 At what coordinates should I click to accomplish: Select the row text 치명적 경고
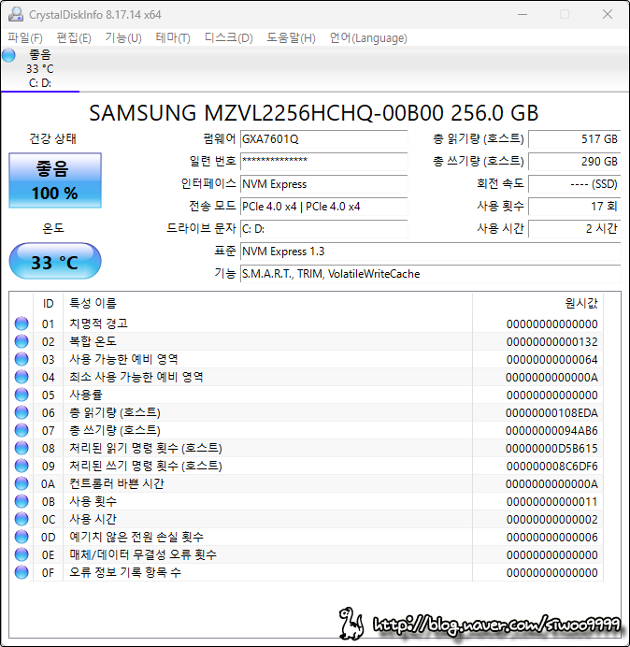(98, 323)
